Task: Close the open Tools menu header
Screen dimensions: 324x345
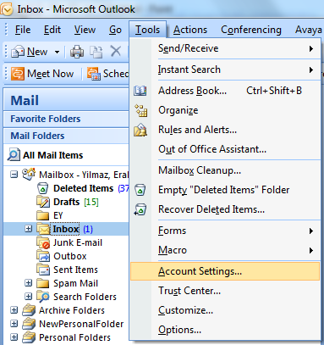Action: pos(147,30)
